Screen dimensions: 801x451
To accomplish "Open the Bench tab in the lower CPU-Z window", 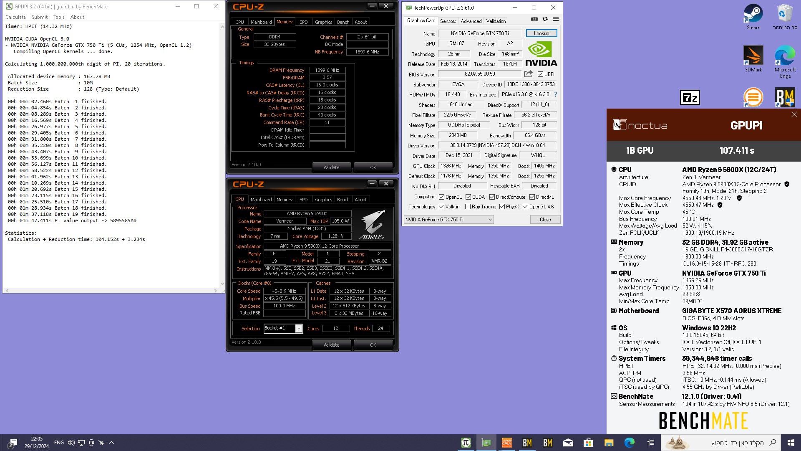I will (x=343, y=200).
